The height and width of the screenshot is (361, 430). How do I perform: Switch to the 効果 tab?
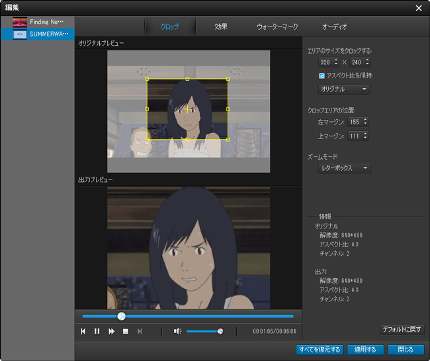pos(221,27)
